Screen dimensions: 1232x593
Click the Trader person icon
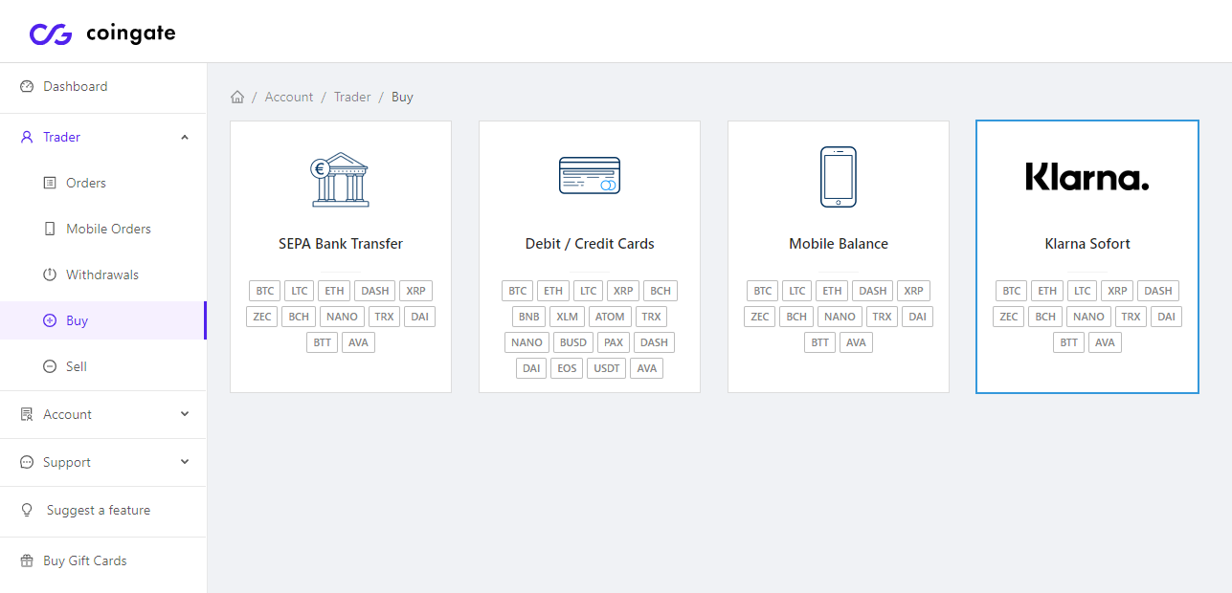click(x=27, y=137)
